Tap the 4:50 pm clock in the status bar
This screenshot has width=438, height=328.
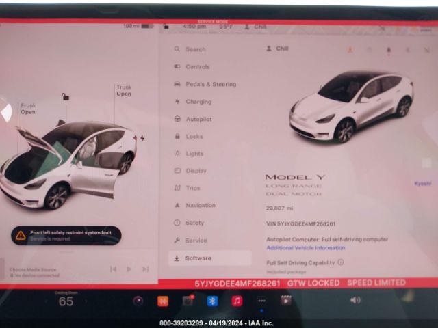pos(194,27)
